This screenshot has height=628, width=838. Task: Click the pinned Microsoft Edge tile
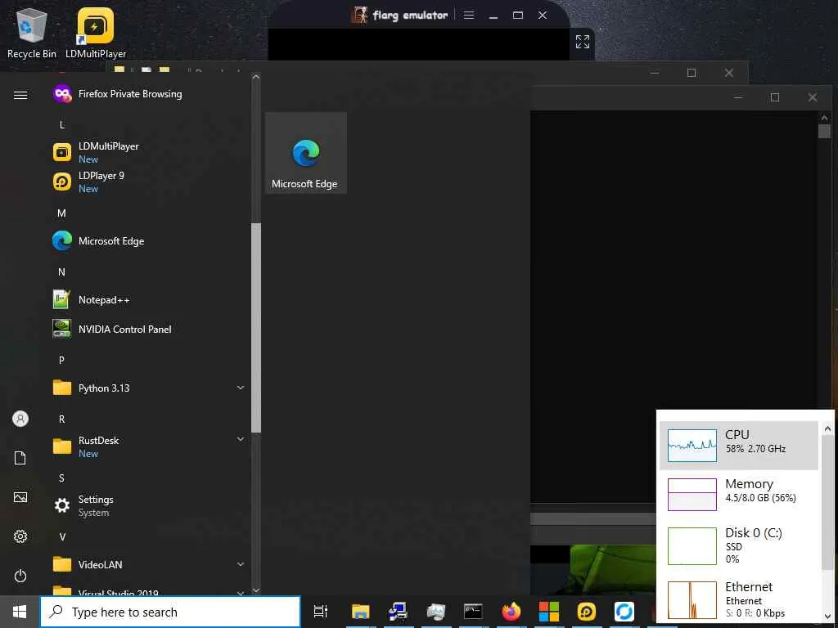point(306,153)
